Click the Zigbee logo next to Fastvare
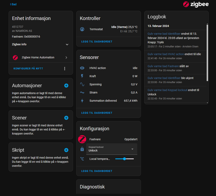The height and width of the screenshot is (196, 216). 82,139
